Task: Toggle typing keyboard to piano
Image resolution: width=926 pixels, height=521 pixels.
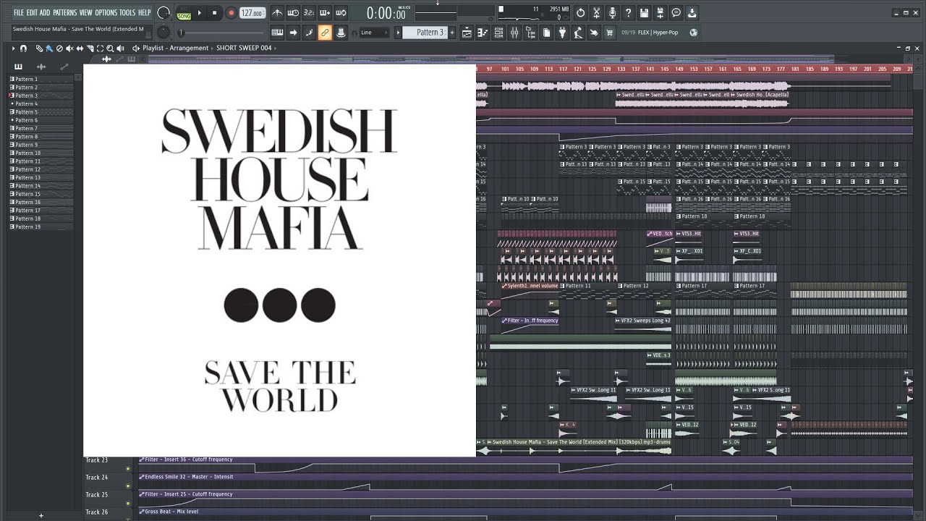Action: click(x=277, y=33)
